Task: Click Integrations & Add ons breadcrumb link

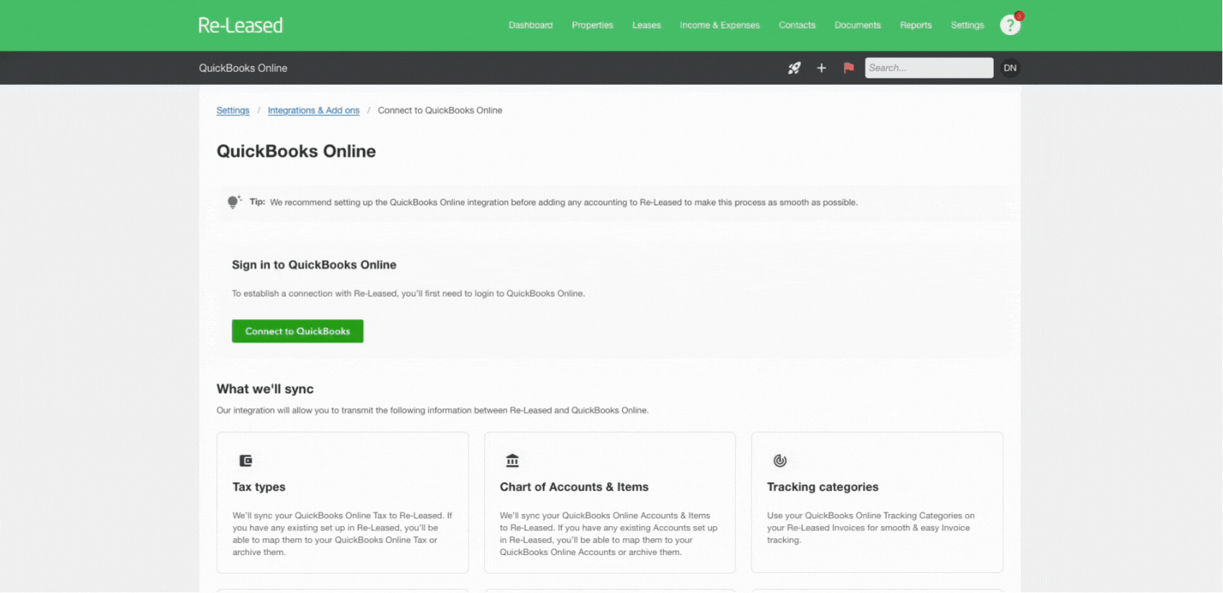Action: [x=313, y=111]
